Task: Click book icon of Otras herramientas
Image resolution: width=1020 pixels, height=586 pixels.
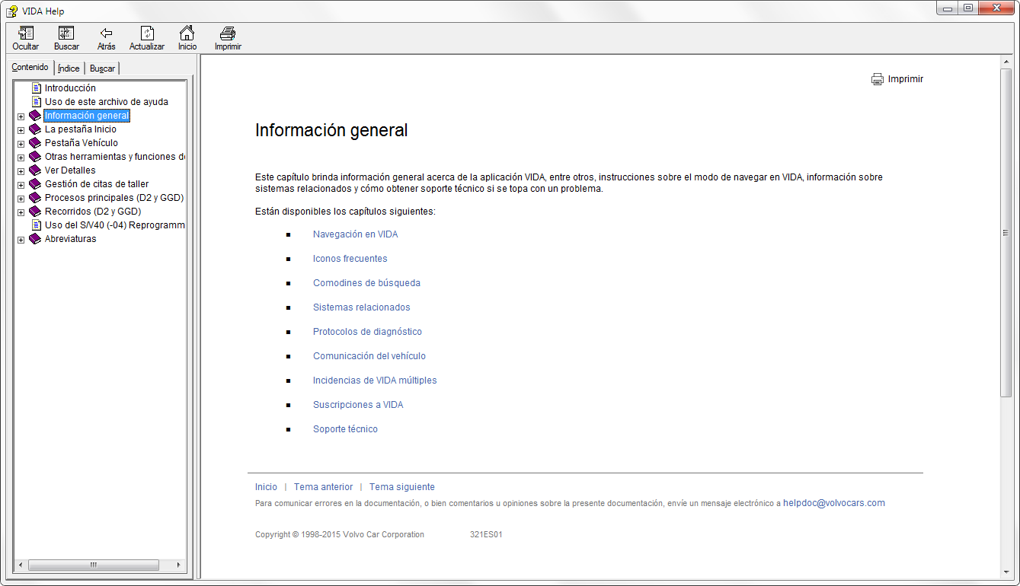Action: 35,157
